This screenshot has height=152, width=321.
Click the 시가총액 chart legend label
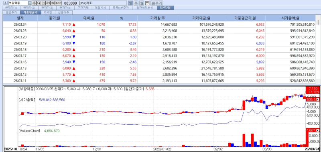[26, 100]
